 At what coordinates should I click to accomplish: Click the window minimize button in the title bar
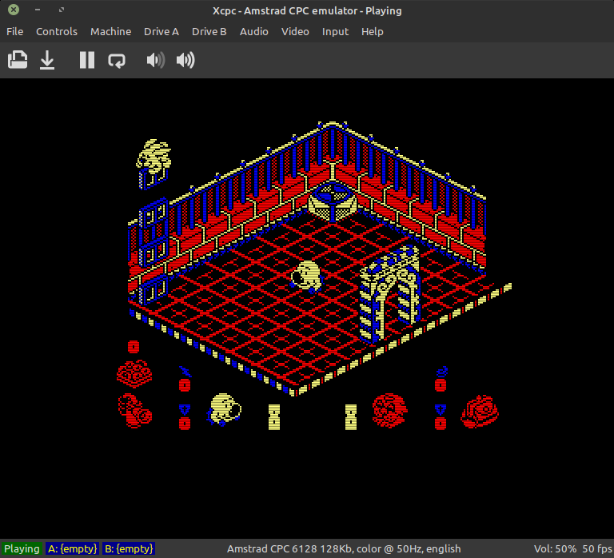tap(38, 10)
